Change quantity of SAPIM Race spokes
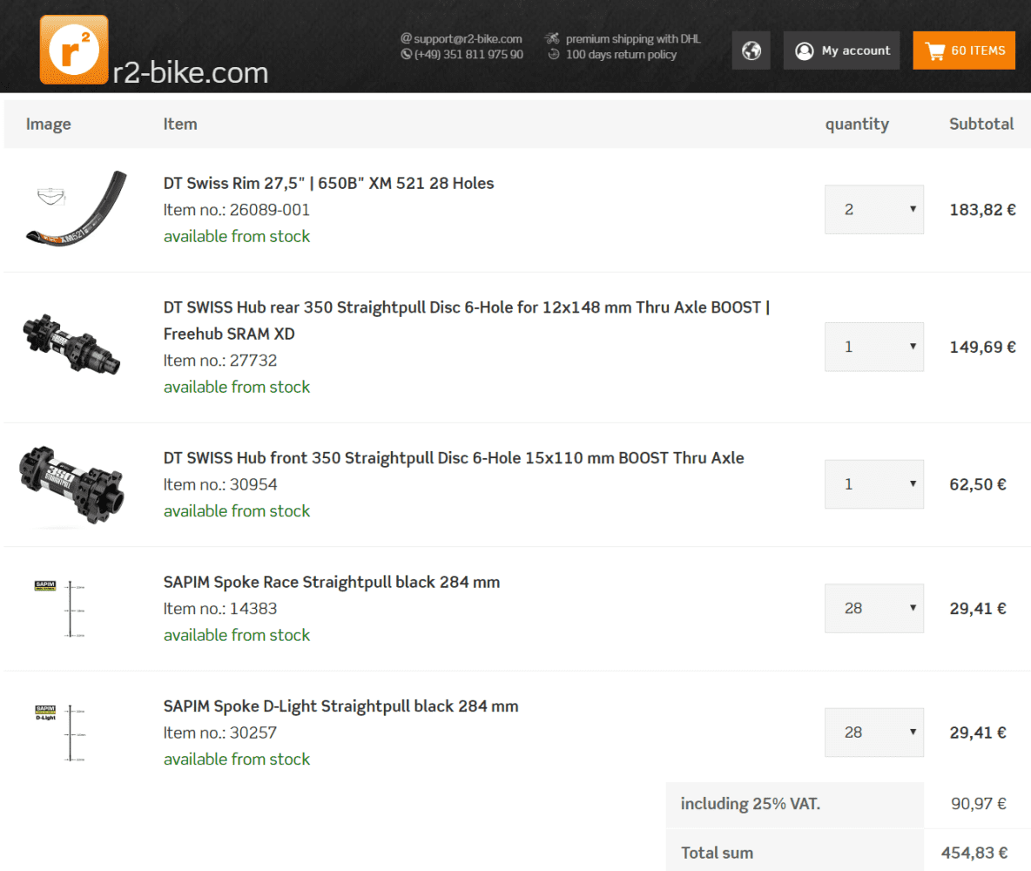Image resolution: width=1031 pixels, height=871 pixels. pyautogui.click(x=873, y=608)
